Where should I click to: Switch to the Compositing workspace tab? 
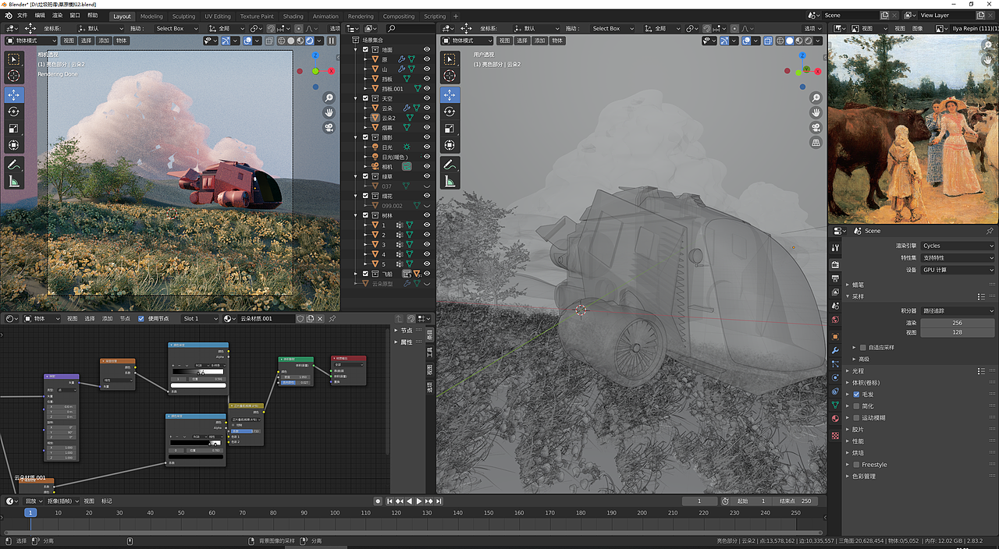(x=399, y=16)
